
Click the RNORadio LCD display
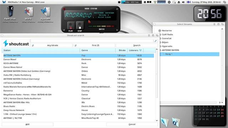click(x=90, y=15)
